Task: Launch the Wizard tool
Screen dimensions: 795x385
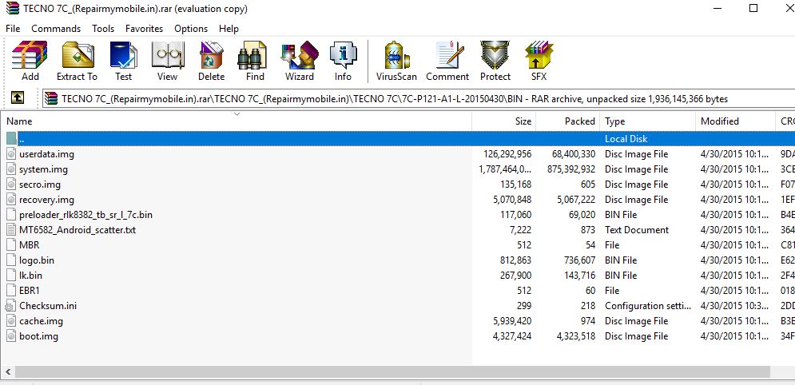Action: coord(299,62)
